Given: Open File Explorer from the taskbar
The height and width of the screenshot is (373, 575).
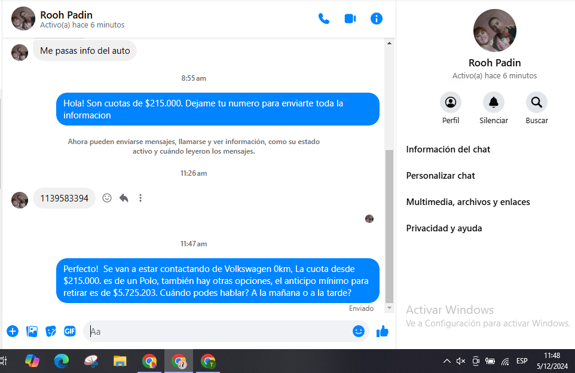Looking at the screenshot, I should (x=120, y=361).
